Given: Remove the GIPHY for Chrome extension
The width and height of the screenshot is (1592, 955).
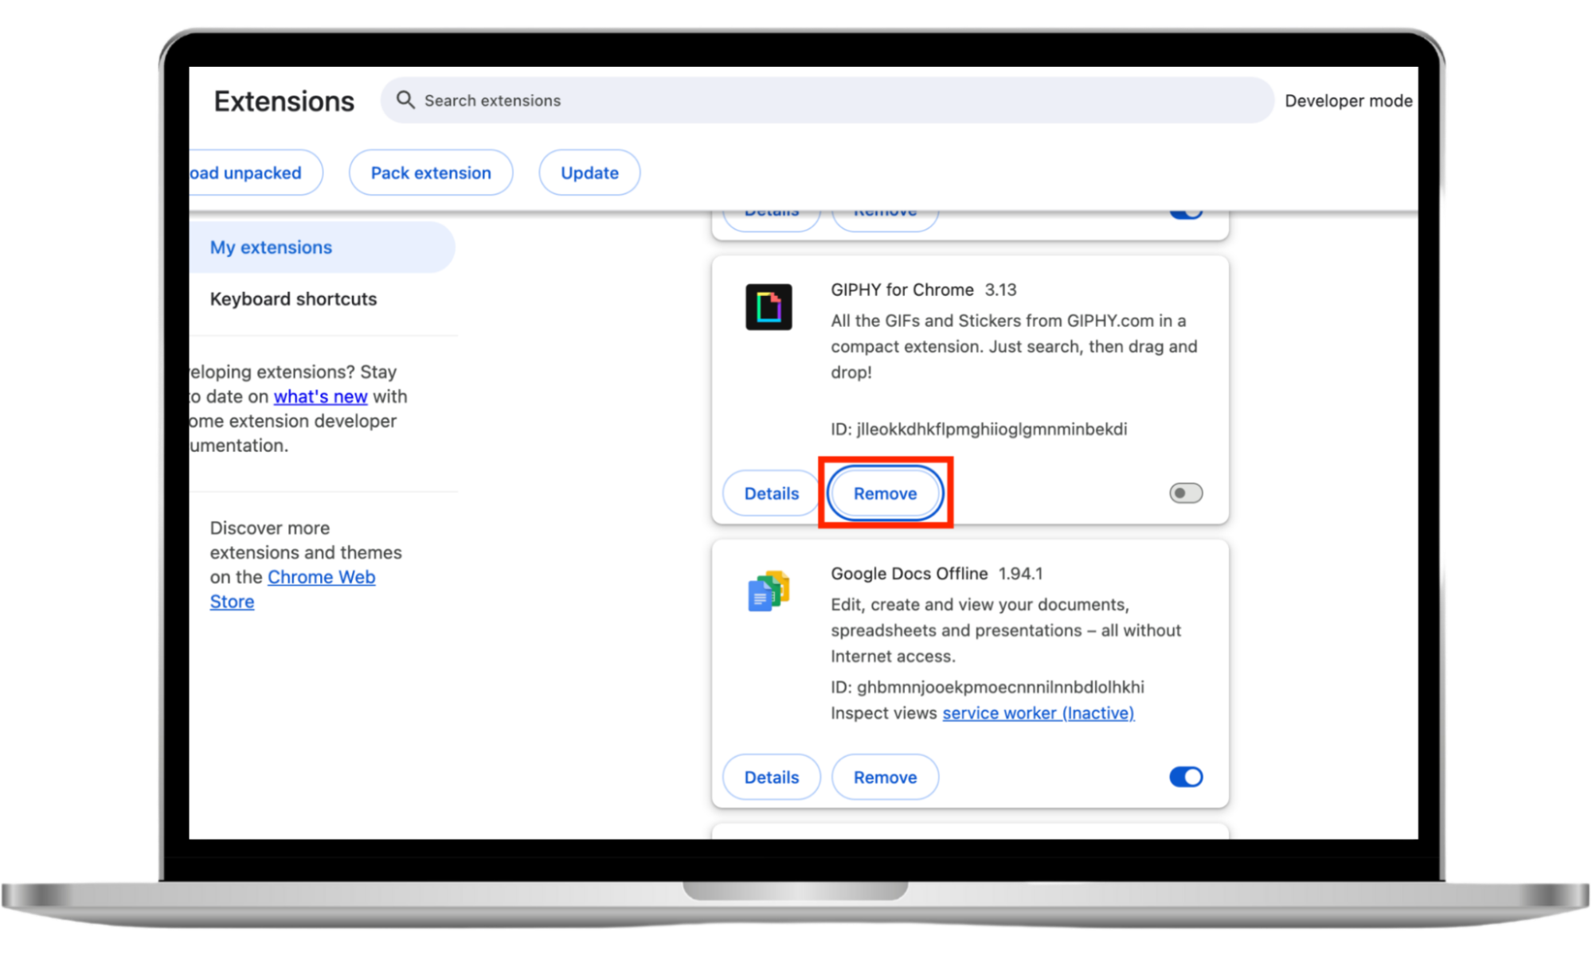Looking at the screenshot, I should coord(885,493).
